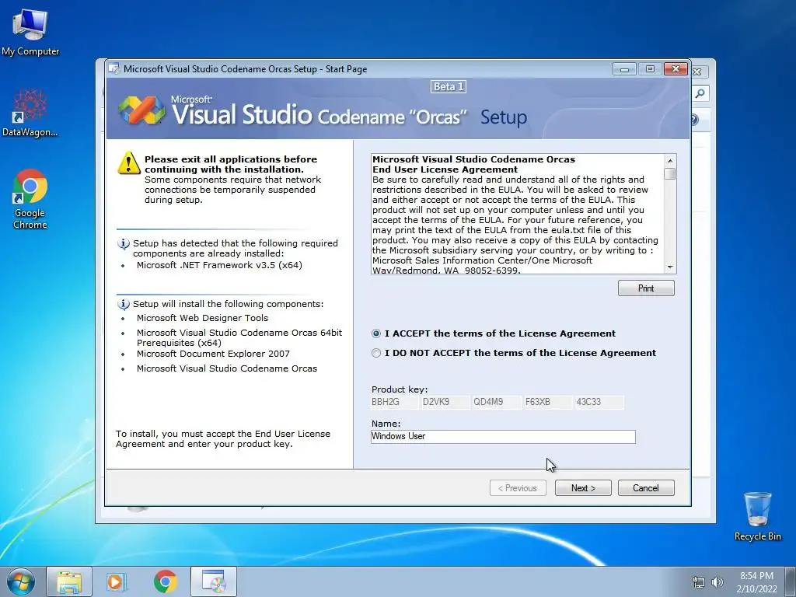Screen dimensions: 796x597
Task: Click 'Microsoft .NET Framework v3.5 (x64)' text
Action: pyautogui.click(x=219, y=265)
